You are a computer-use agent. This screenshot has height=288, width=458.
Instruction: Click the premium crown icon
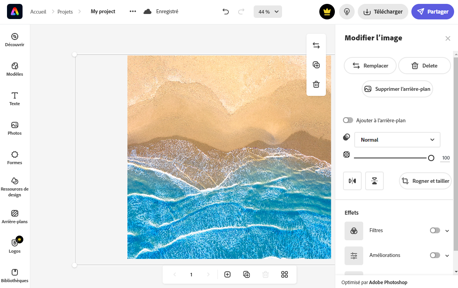pyautogui.click(x=327, y=12)
